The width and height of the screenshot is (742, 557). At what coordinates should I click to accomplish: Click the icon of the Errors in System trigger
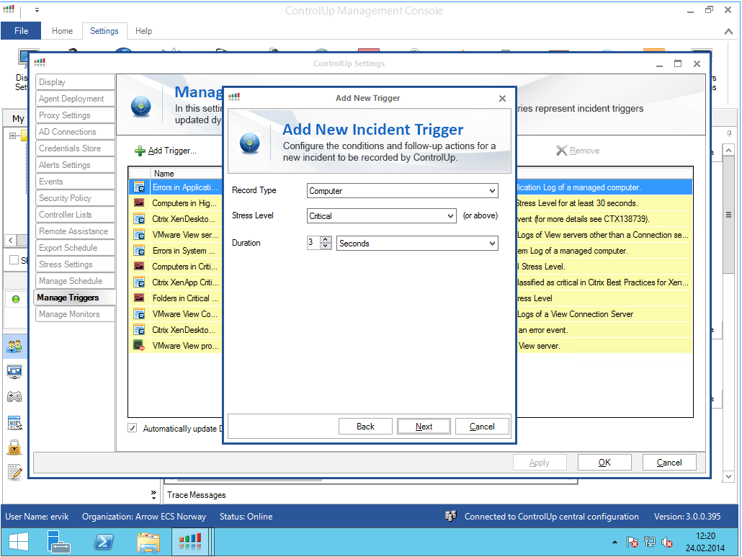(x=138, y=251)
